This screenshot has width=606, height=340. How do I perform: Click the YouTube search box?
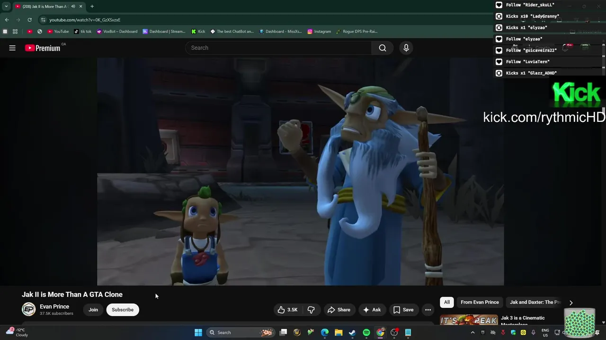pyautogui.click(x=279, y=48)
